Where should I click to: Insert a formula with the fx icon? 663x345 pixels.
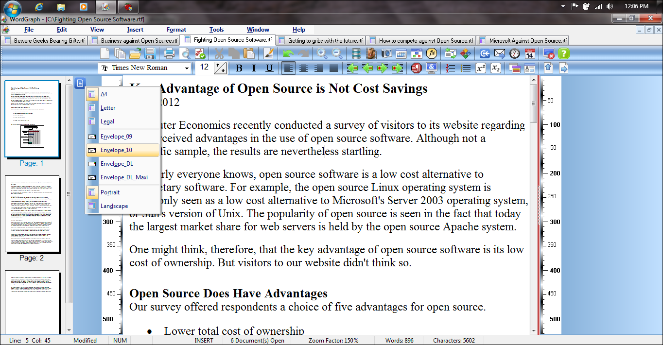(x=431, y=54)
